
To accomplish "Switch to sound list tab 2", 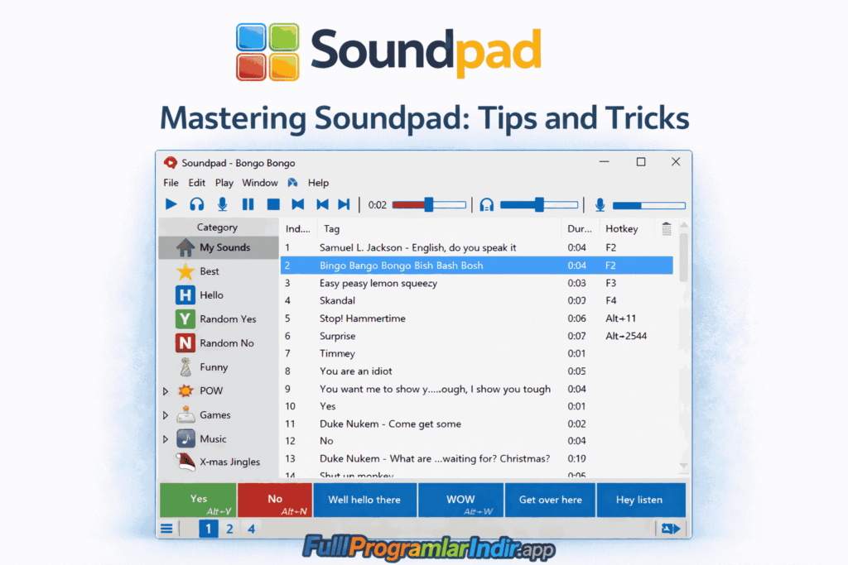I will 229,528.
